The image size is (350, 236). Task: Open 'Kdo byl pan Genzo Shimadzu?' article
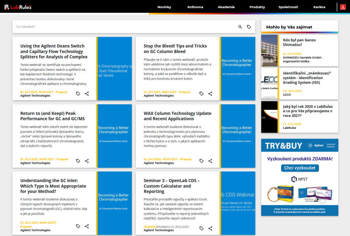[x=299, y=42]
